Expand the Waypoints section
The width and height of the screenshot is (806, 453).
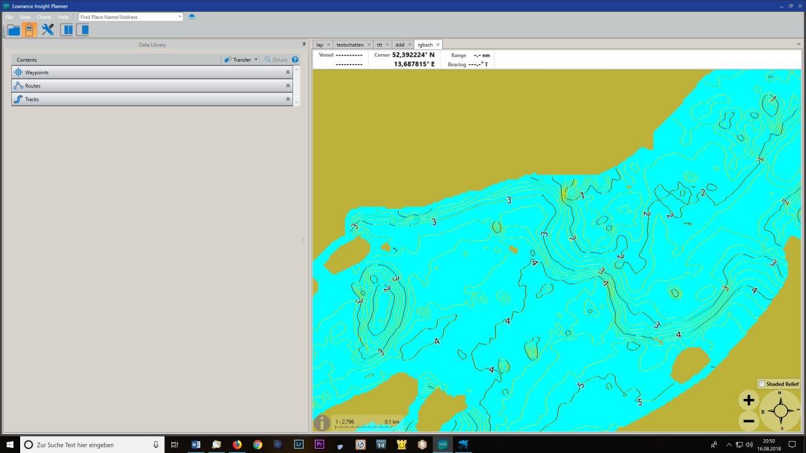[x=288, y=72]
